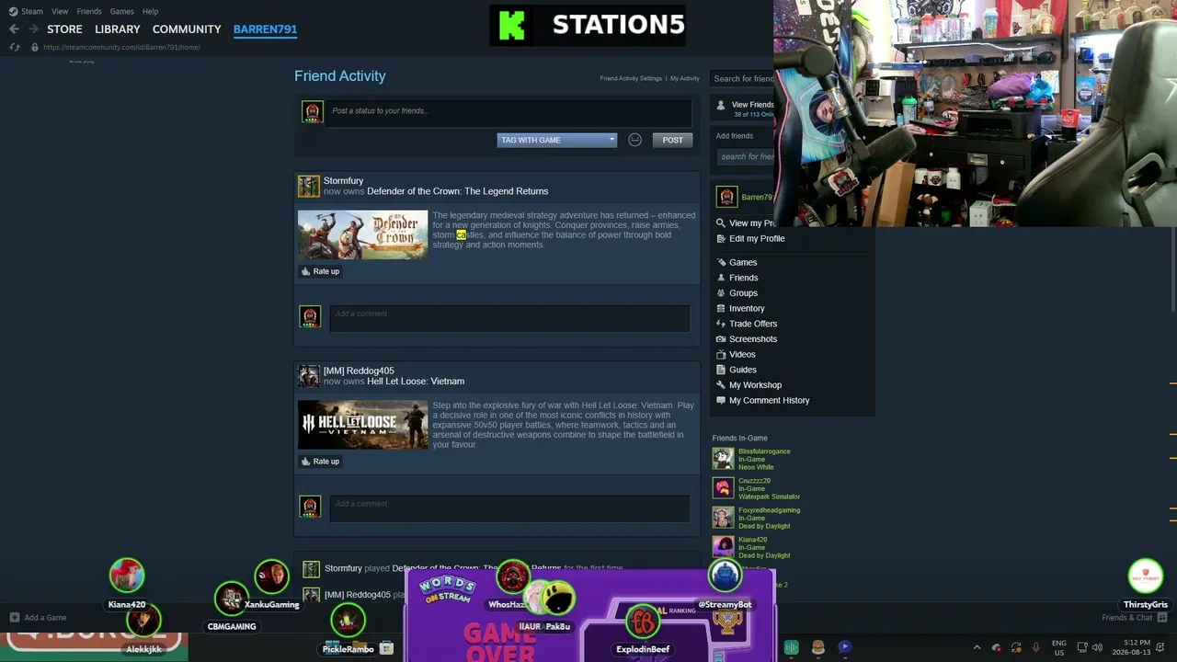Click the Videos icon in the profile sidebar

[721, 355]
